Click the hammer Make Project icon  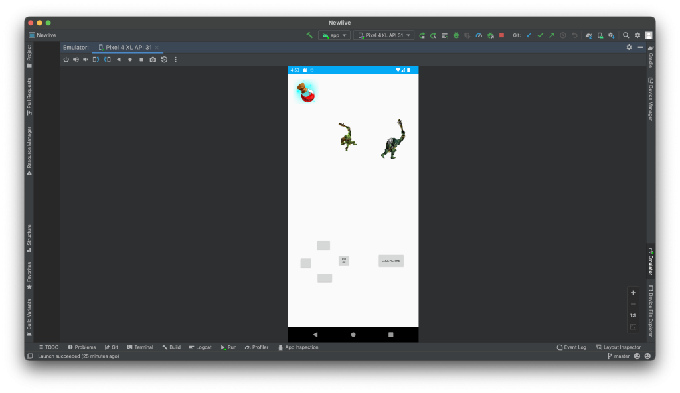pos(309,35)
